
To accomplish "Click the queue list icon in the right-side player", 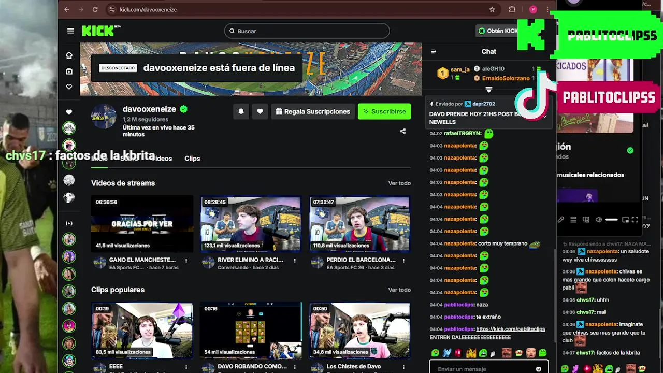I will 573,220.
